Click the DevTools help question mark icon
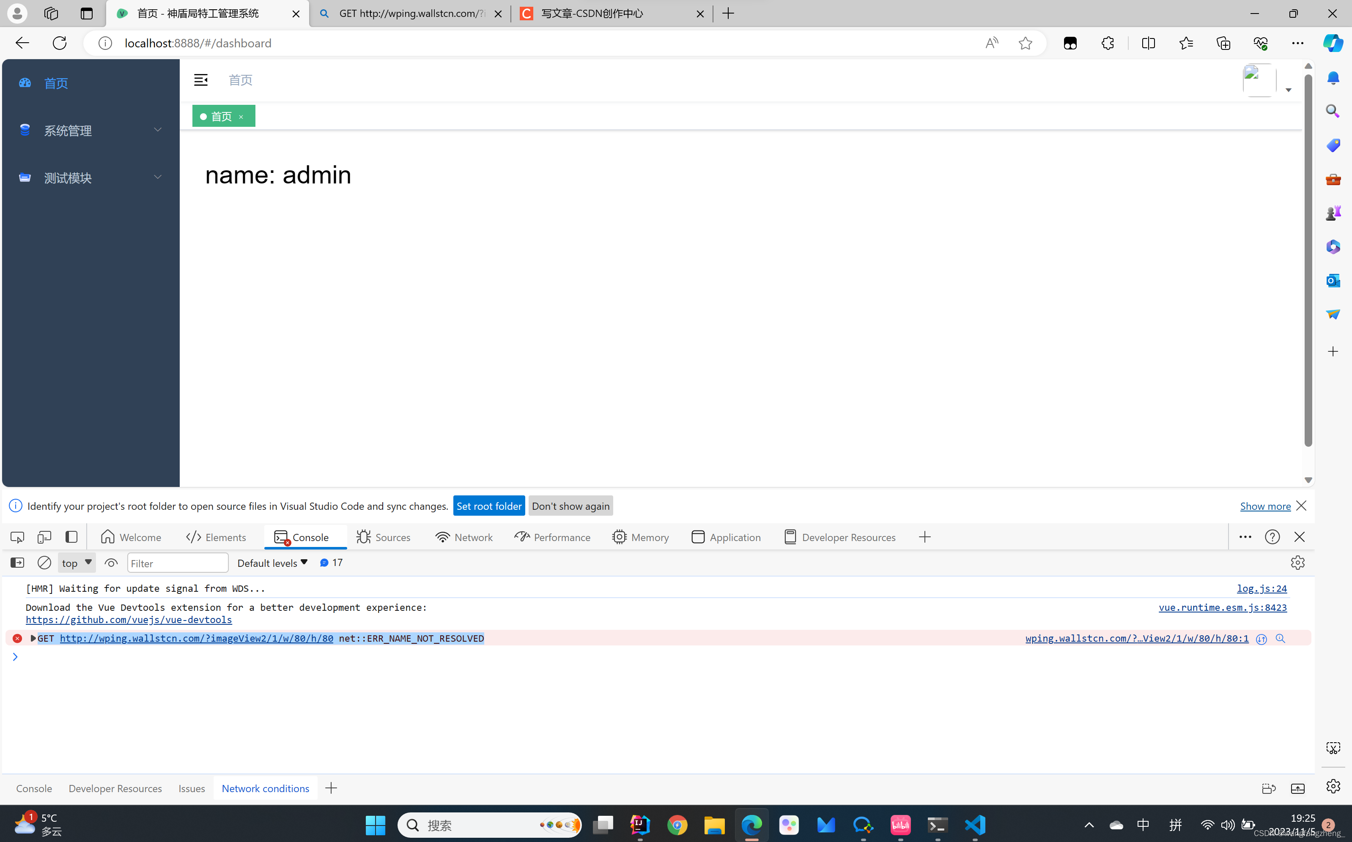1352x842 pixels. pos(1272,537)
